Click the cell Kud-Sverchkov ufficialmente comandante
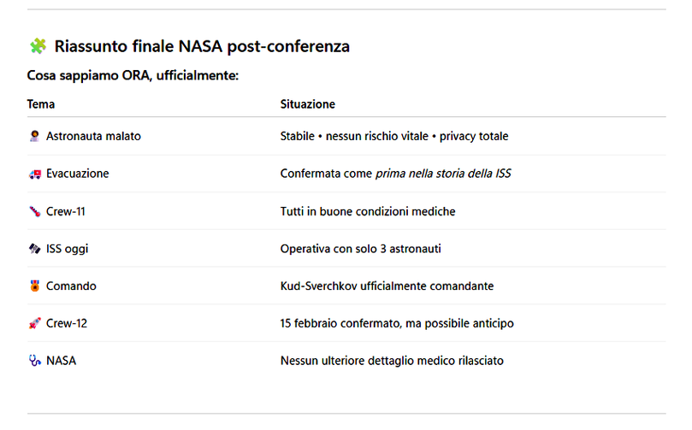The height and width of the screenshot is (430, 692). [x=387, y=286]
